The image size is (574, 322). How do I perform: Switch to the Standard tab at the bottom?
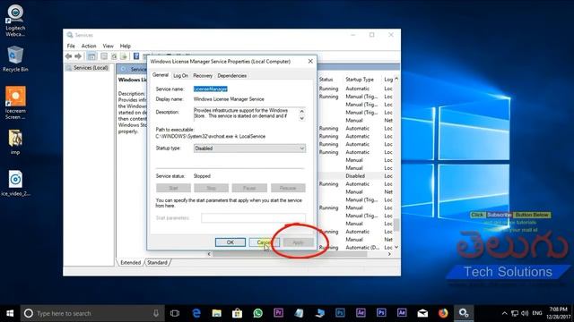(x=158, y=262)
